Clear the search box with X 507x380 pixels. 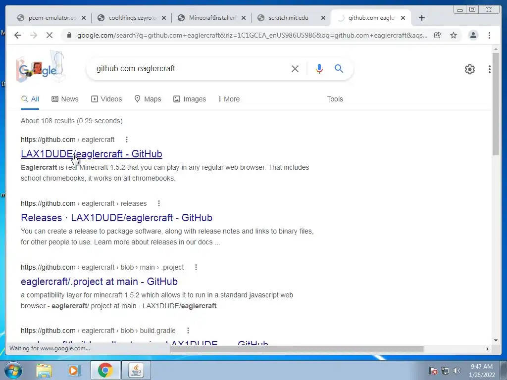click(295, 68)
